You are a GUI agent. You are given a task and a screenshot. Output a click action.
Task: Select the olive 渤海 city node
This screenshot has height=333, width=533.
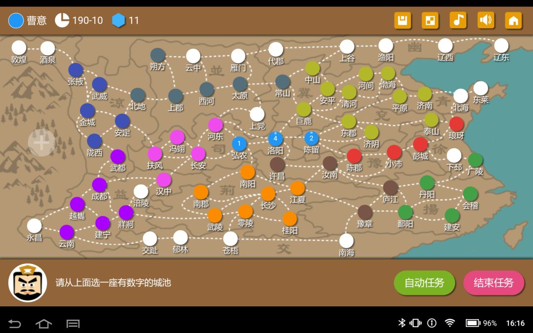click(388, 74)
